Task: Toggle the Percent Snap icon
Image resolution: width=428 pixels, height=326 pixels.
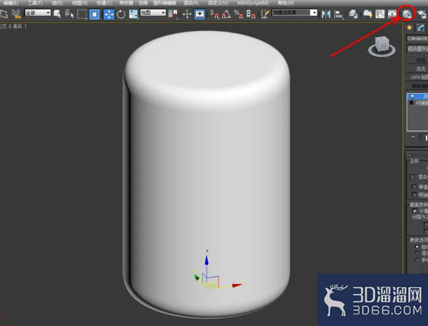Action: click(238, 14)
